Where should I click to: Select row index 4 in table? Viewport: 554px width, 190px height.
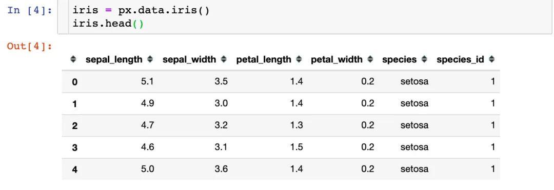click(74, 170)
